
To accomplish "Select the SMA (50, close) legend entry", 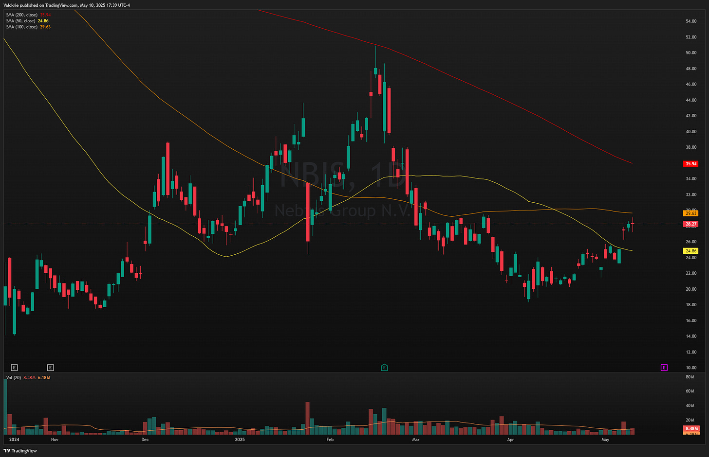I will (x=27, y=21).
